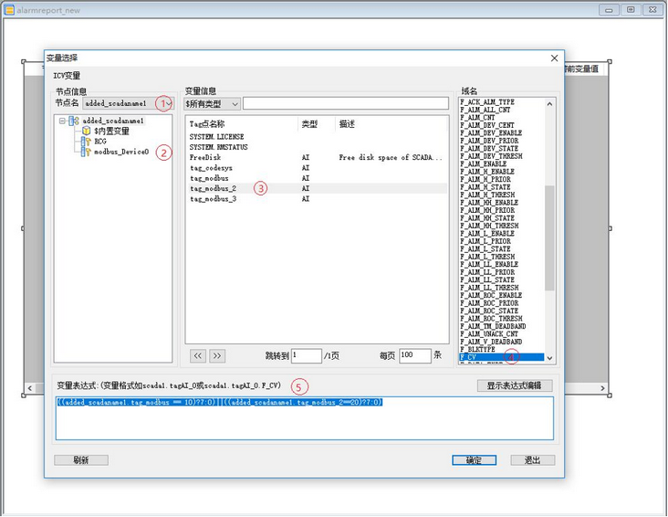Click background report scrollbar right arrow

pyautogui.click(x=602, y=388)
